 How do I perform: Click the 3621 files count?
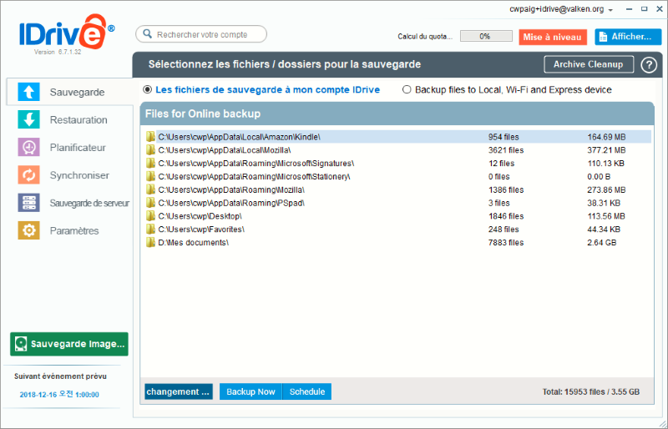(x=506, y=150)
